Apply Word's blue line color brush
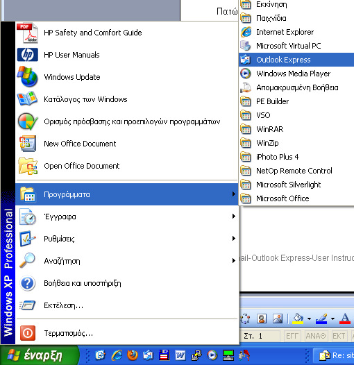Image resolution: width=354 pixels, height=365 pixels. pos(321,319)
